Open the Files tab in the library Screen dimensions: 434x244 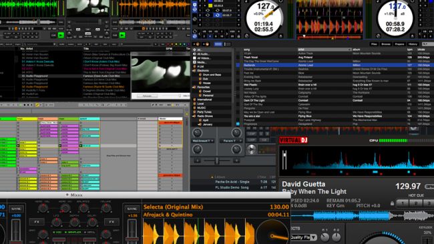coord(374,44)
